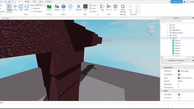This screenshot has height=109, width=194.
Task: Click the Edit group dialog launcher
Action: (x=97, y=15)
